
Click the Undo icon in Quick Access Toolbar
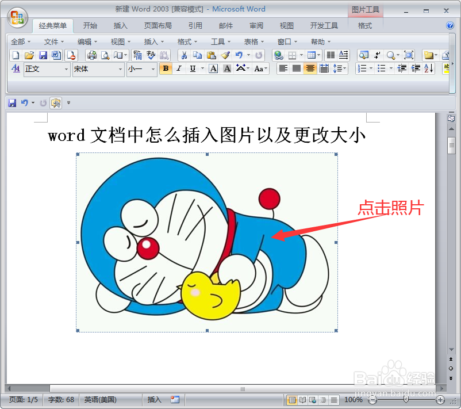point(25,103)
